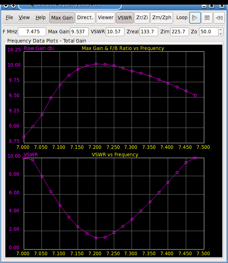The width and height of the screenshot is (228, 263).
Task: Click the 0.00 VSWR axis value
Action: click(14, 247)
